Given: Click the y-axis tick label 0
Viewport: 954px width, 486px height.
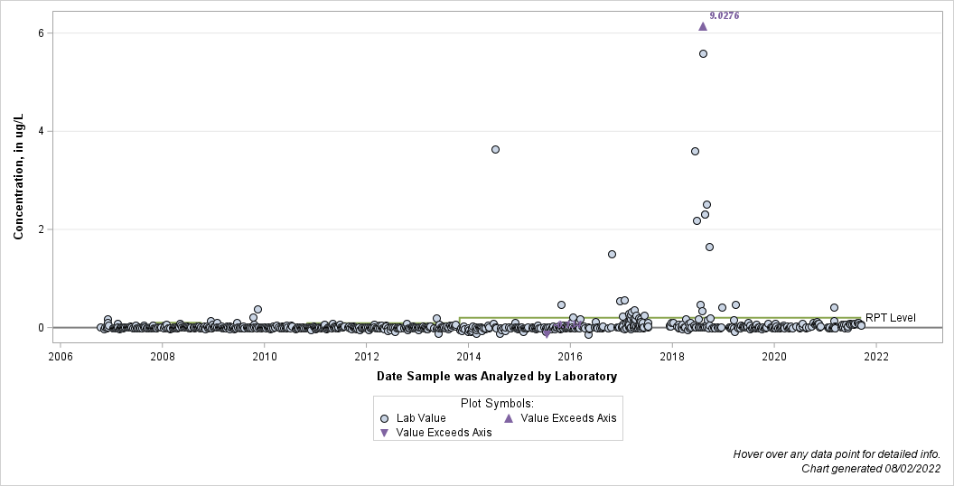Looking at the screenshot, I should pos(42,327).
